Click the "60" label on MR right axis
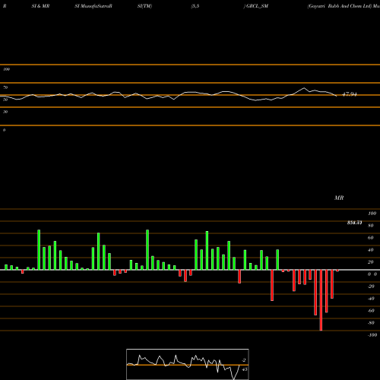 tap(371, 238)
